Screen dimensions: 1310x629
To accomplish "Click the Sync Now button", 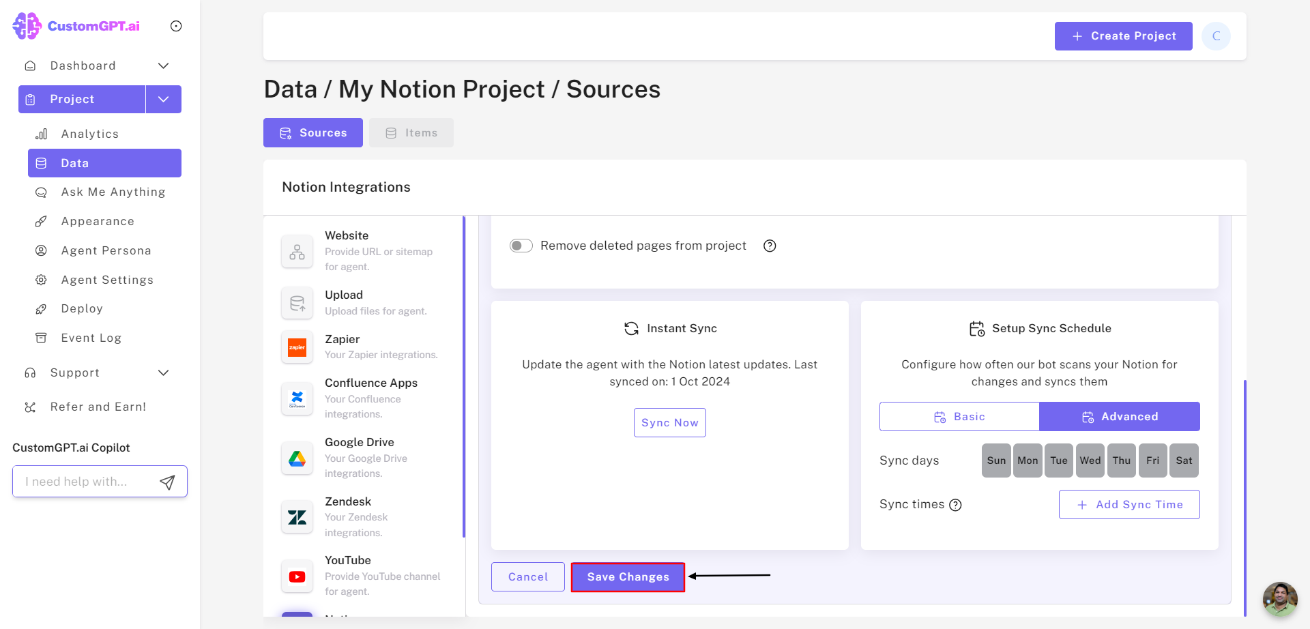I will point(670,423).
